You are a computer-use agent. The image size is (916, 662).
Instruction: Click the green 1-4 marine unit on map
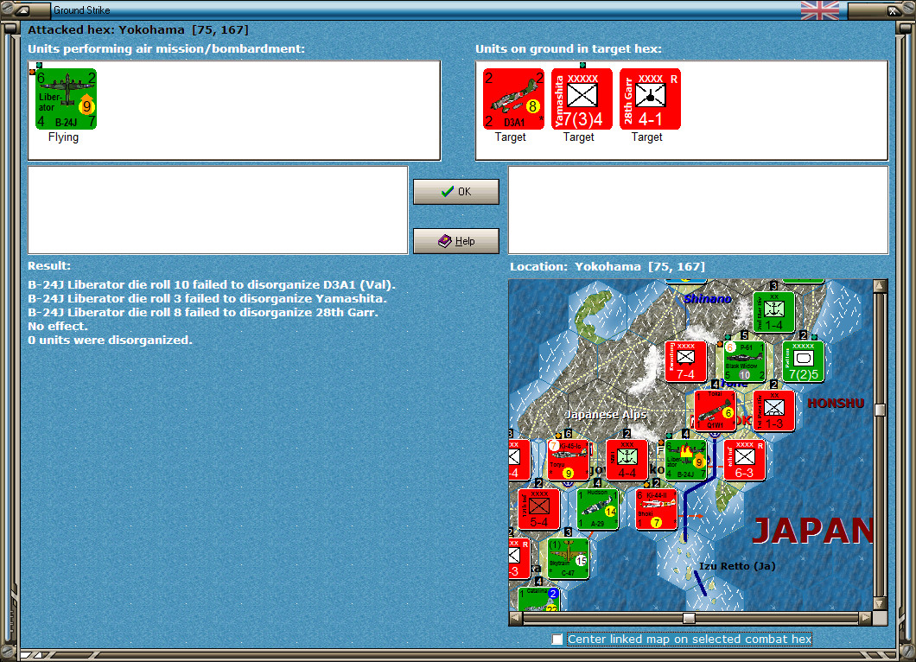[773, 313]
